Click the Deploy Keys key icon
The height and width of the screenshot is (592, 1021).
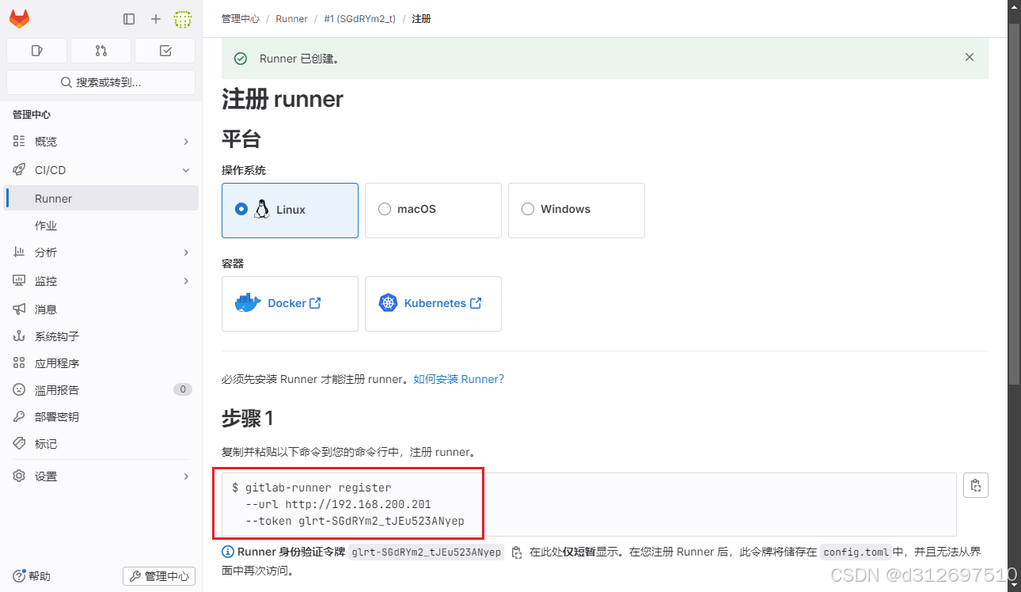19,417
